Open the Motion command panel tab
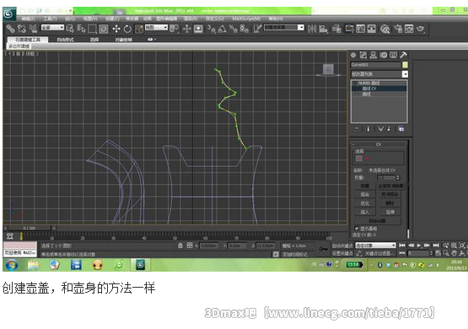The image size is (468, 329). [x=384, y=55]
